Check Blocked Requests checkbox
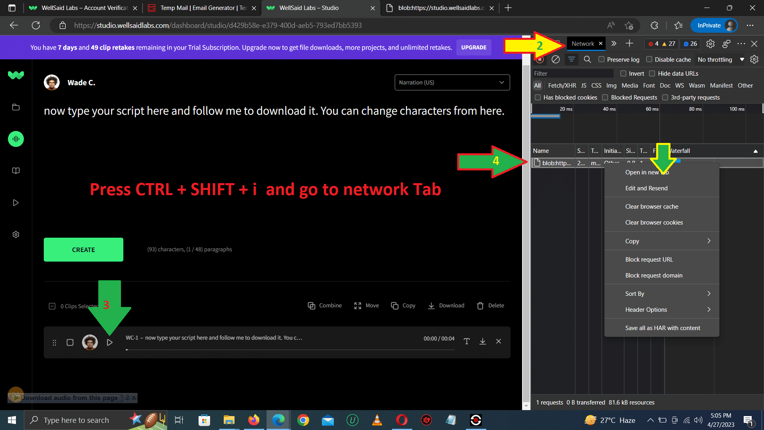The height and width of the screenshot is (430, 764). tap(605, 98)
